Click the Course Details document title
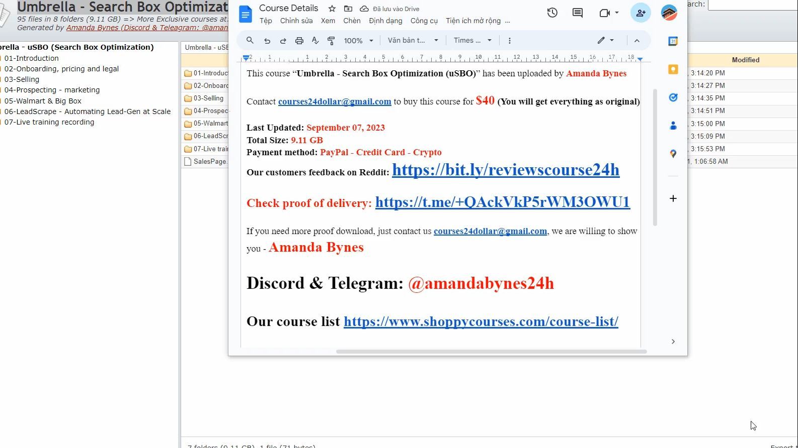The height and width of the screenshot is (448, 798). coord(288,8)
